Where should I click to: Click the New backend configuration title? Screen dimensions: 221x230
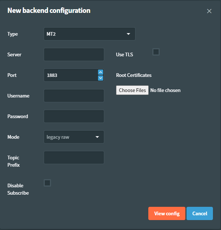(x=49, y=11)
